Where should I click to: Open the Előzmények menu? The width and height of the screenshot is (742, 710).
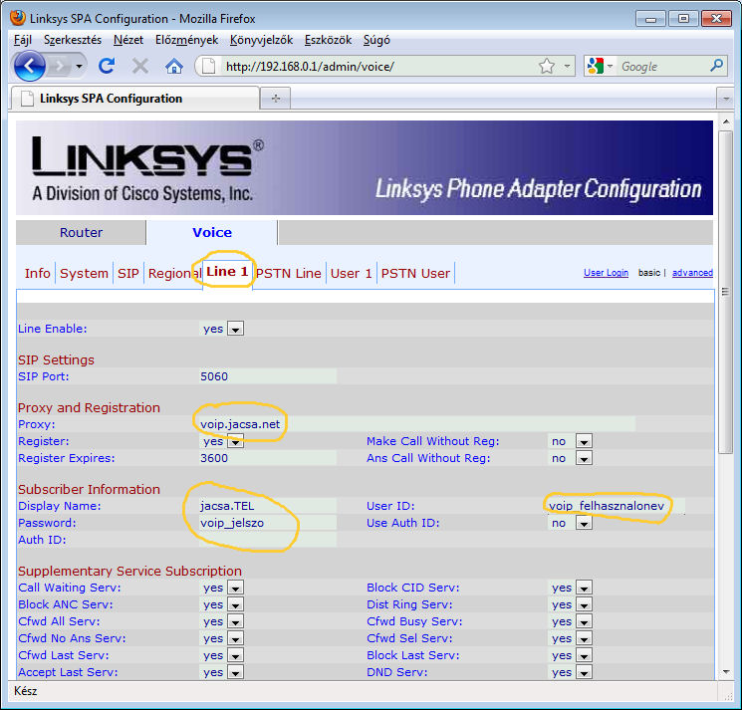pos(186,40)
